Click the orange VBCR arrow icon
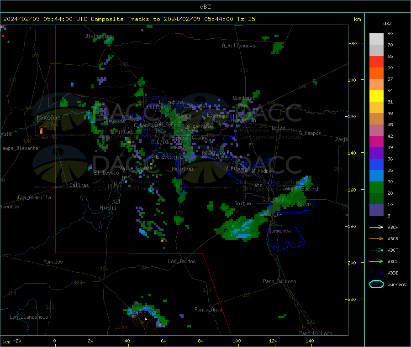This screenshot has height=347, width=411. click(376, 238)
